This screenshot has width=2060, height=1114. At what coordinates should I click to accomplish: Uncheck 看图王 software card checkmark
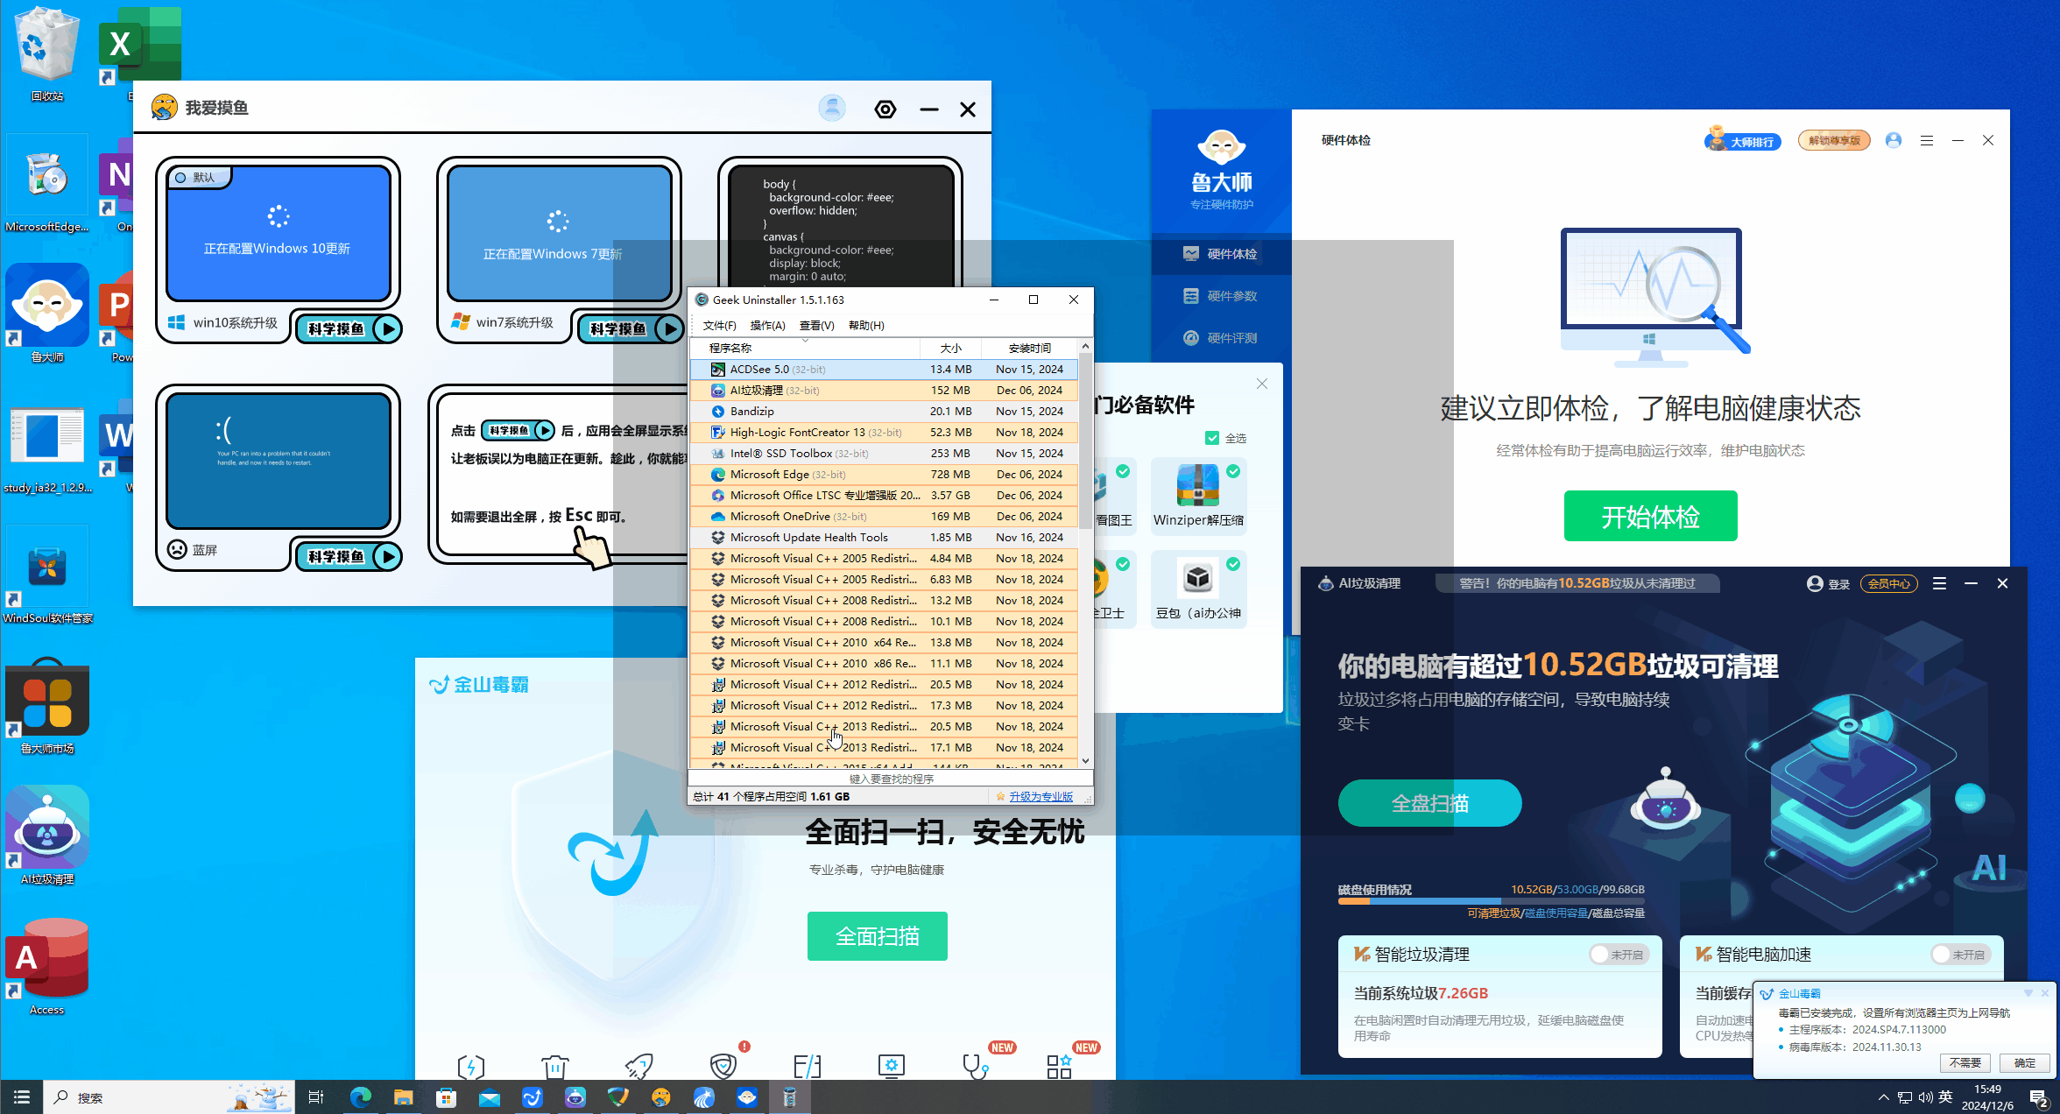(x=1123, y=471)
